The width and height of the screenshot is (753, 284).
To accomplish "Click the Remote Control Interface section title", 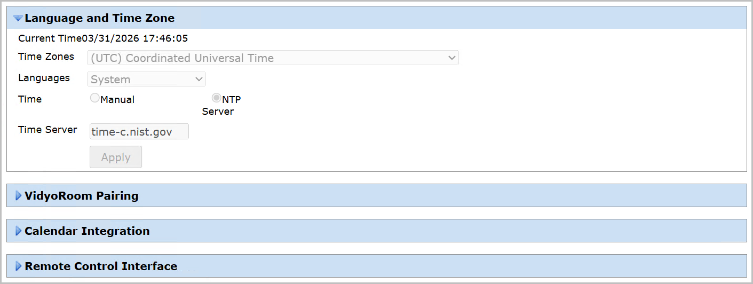I will tap(101, 266).
